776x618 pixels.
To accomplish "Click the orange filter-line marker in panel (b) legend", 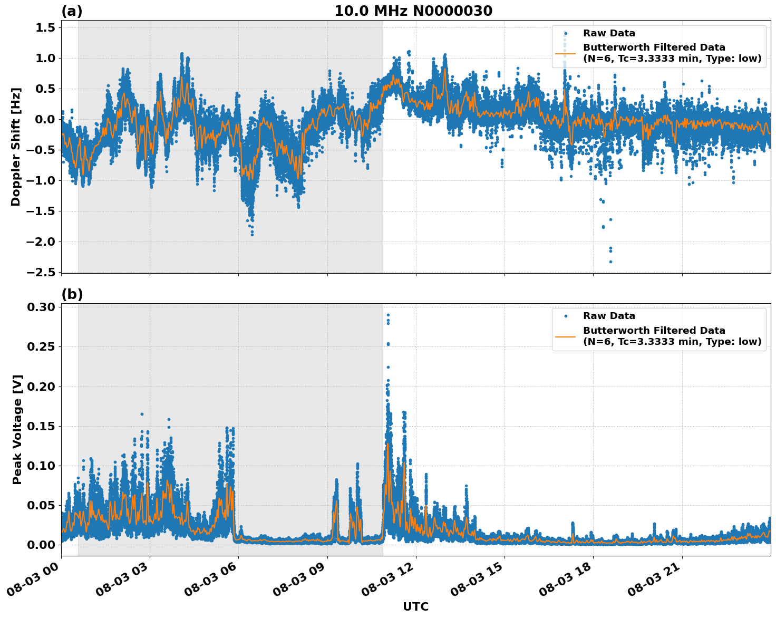I will [567, 337].
